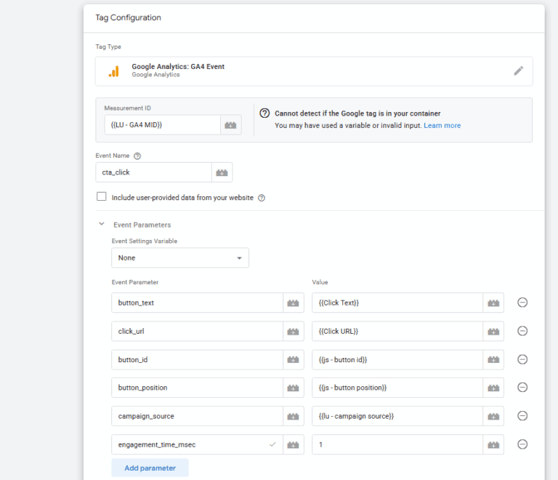Click the pencil edit icon for Tag Type

coord(518,71)
